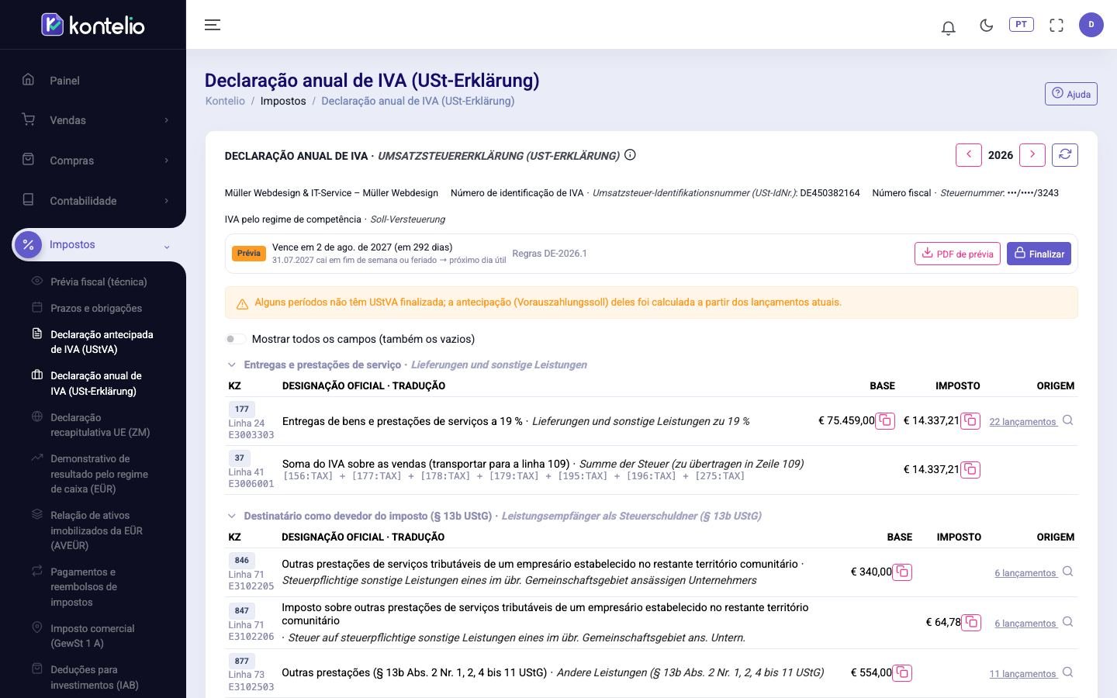Open 22 lançamentos link
1117x698 pixels.
(1023, 422)
